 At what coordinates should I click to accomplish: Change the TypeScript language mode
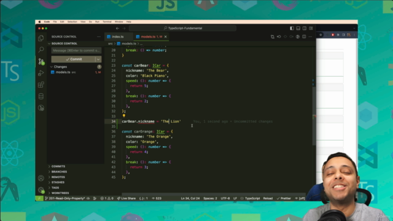pos(252,198)
